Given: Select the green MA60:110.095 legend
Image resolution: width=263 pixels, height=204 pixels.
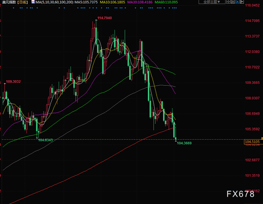Looking at the screenshot, I should (x=166, y=2).
